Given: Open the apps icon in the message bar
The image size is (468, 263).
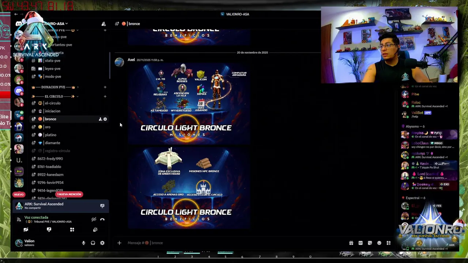Looking at the screenshot, I should pos(388,243).
